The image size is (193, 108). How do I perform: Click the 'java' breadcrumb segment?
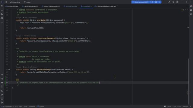25,106
